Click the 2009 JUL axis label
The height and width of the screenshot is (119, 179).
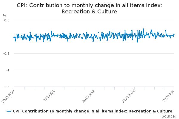tap(49, 96)
